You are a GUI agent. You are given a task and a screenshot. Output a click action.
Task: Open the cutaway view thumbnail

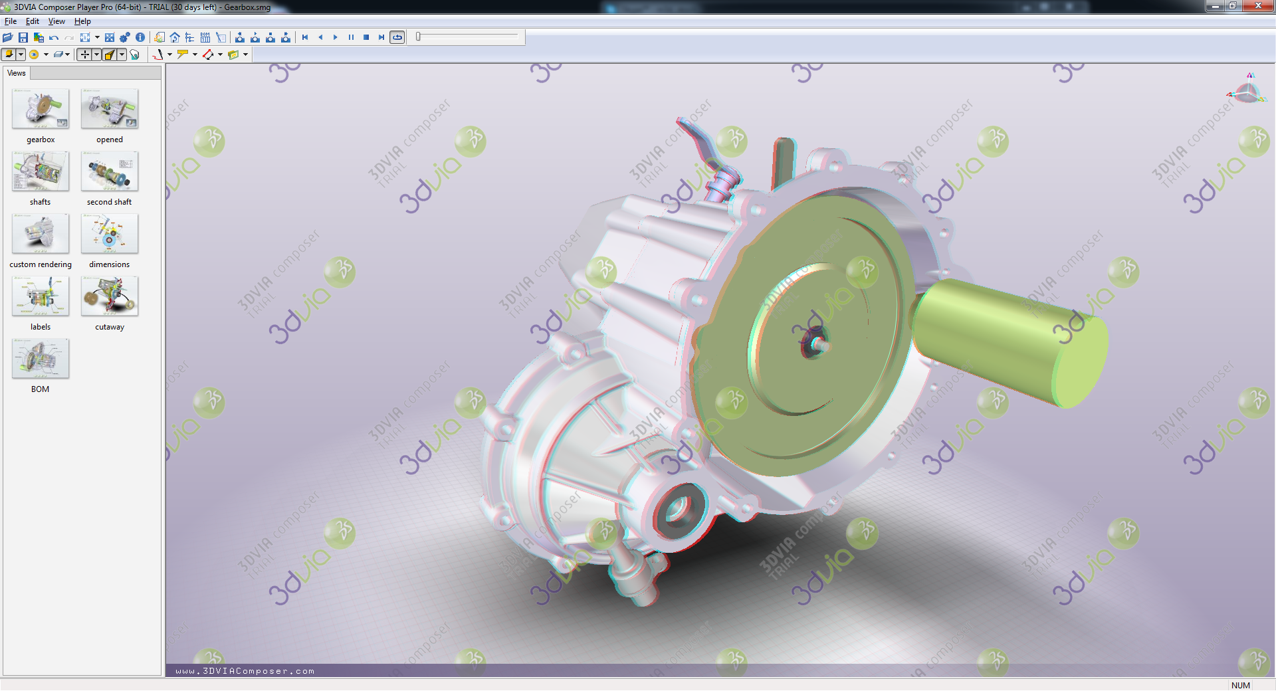click(110, 296)
